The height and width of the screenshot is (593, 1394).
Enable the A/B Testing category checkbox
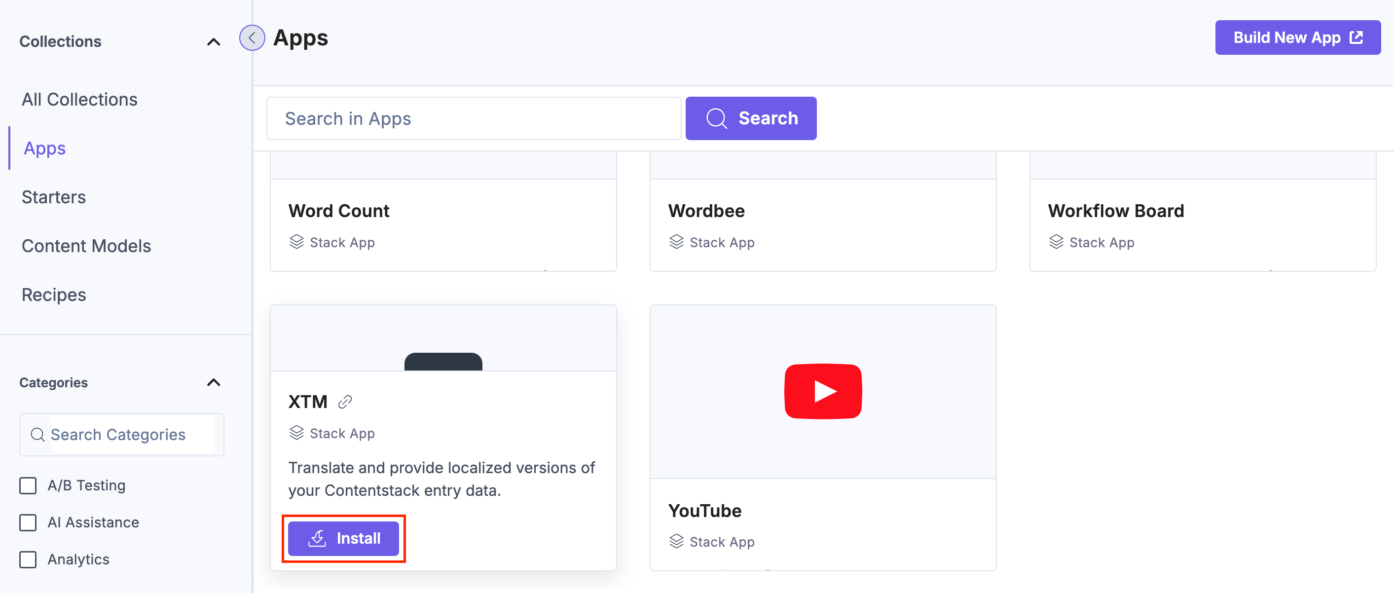(28, 485)
